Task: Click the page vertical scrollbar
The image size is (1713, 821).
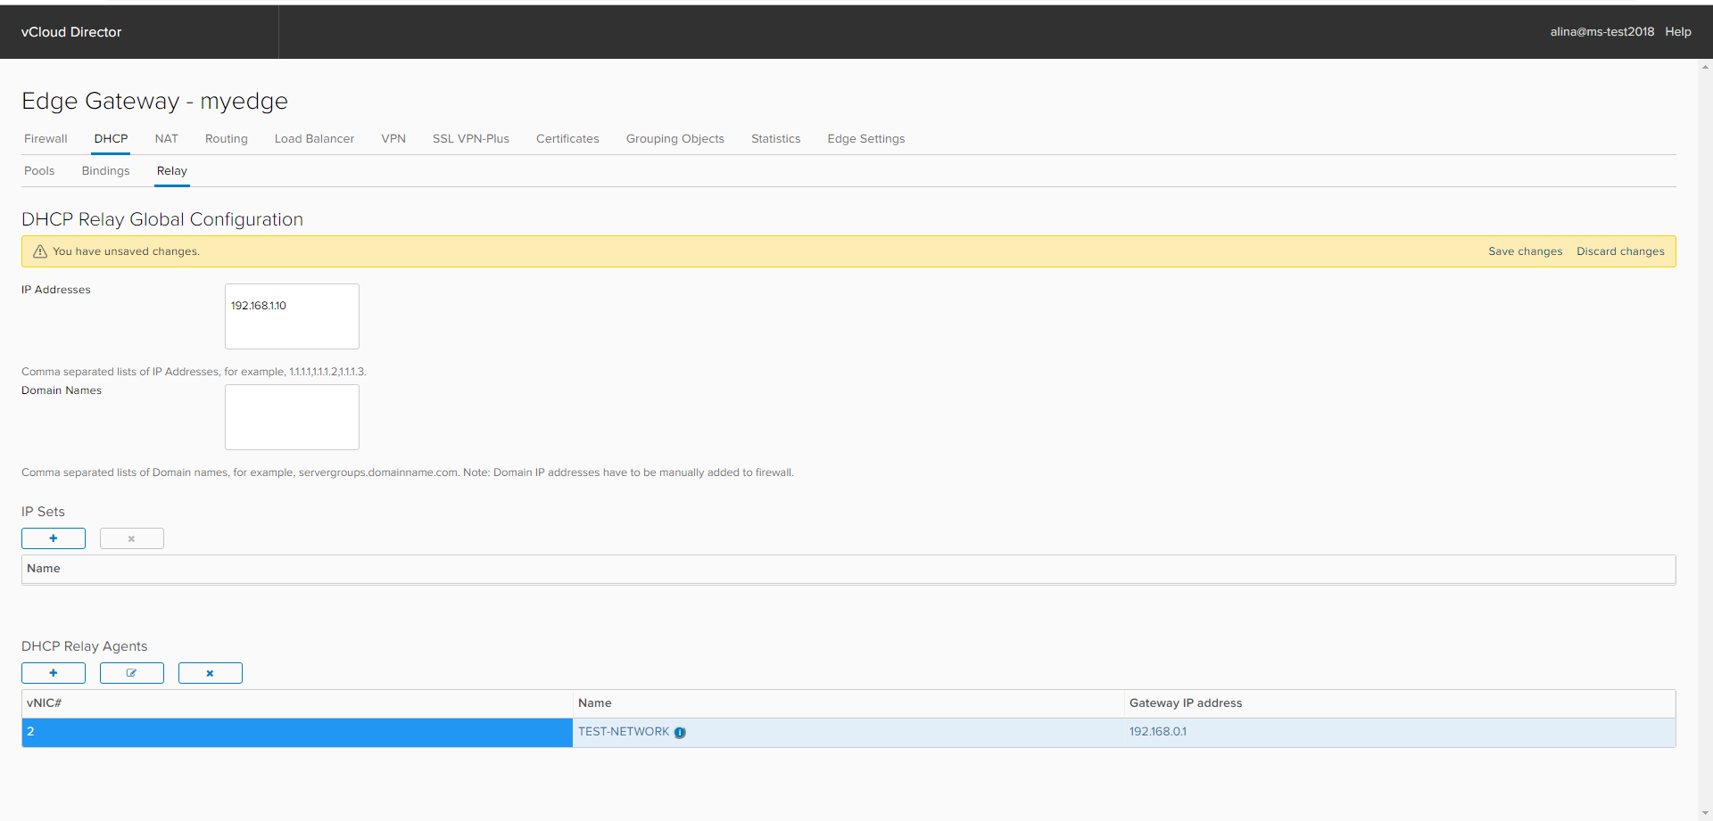Action: tap(1705, 440)
